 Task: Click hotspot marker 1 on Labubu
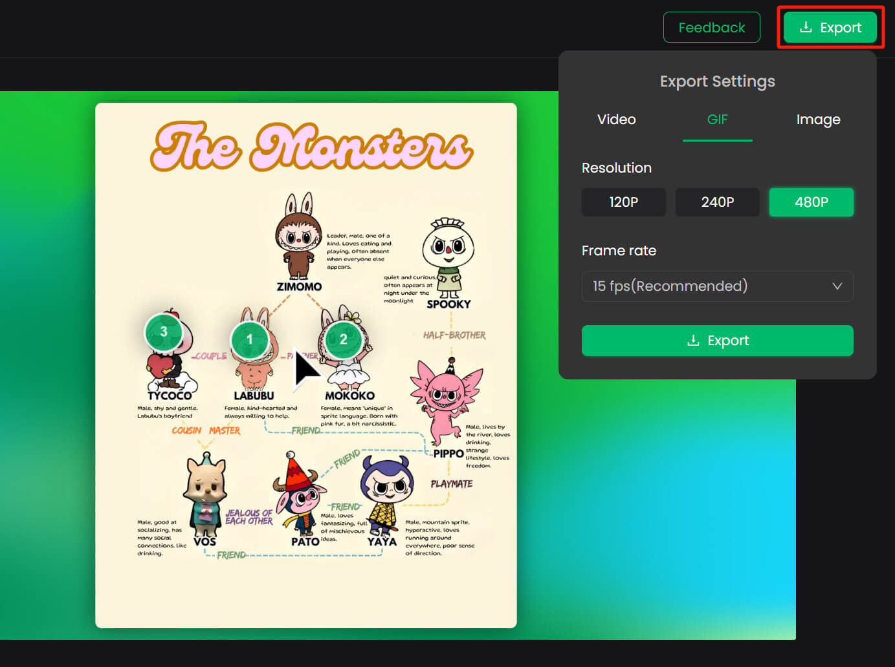[x=250, y=339]
